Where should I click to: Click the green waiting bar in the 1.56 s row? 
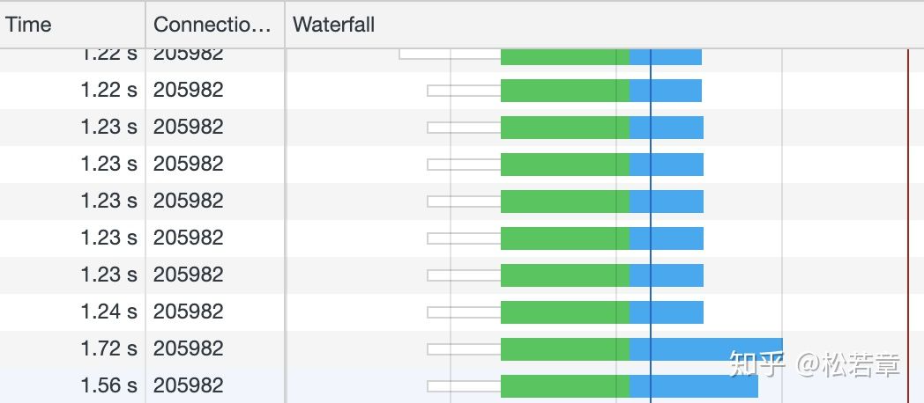pos(564,386)
